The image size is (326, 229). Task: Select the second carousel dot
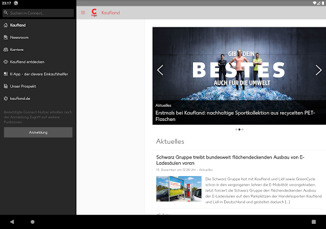(239, 129)
